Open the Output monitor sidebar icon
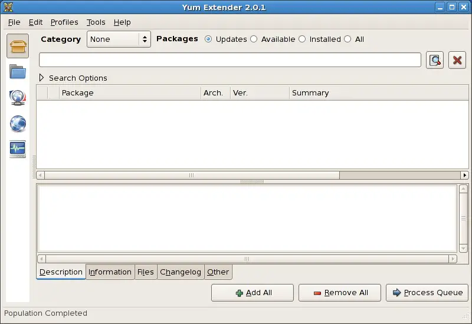The height and width of the screenshot is (324, 472). 18,149
